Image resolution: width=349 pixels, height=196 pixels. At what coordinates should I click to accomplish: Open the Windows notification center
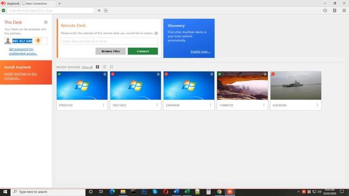342,192
